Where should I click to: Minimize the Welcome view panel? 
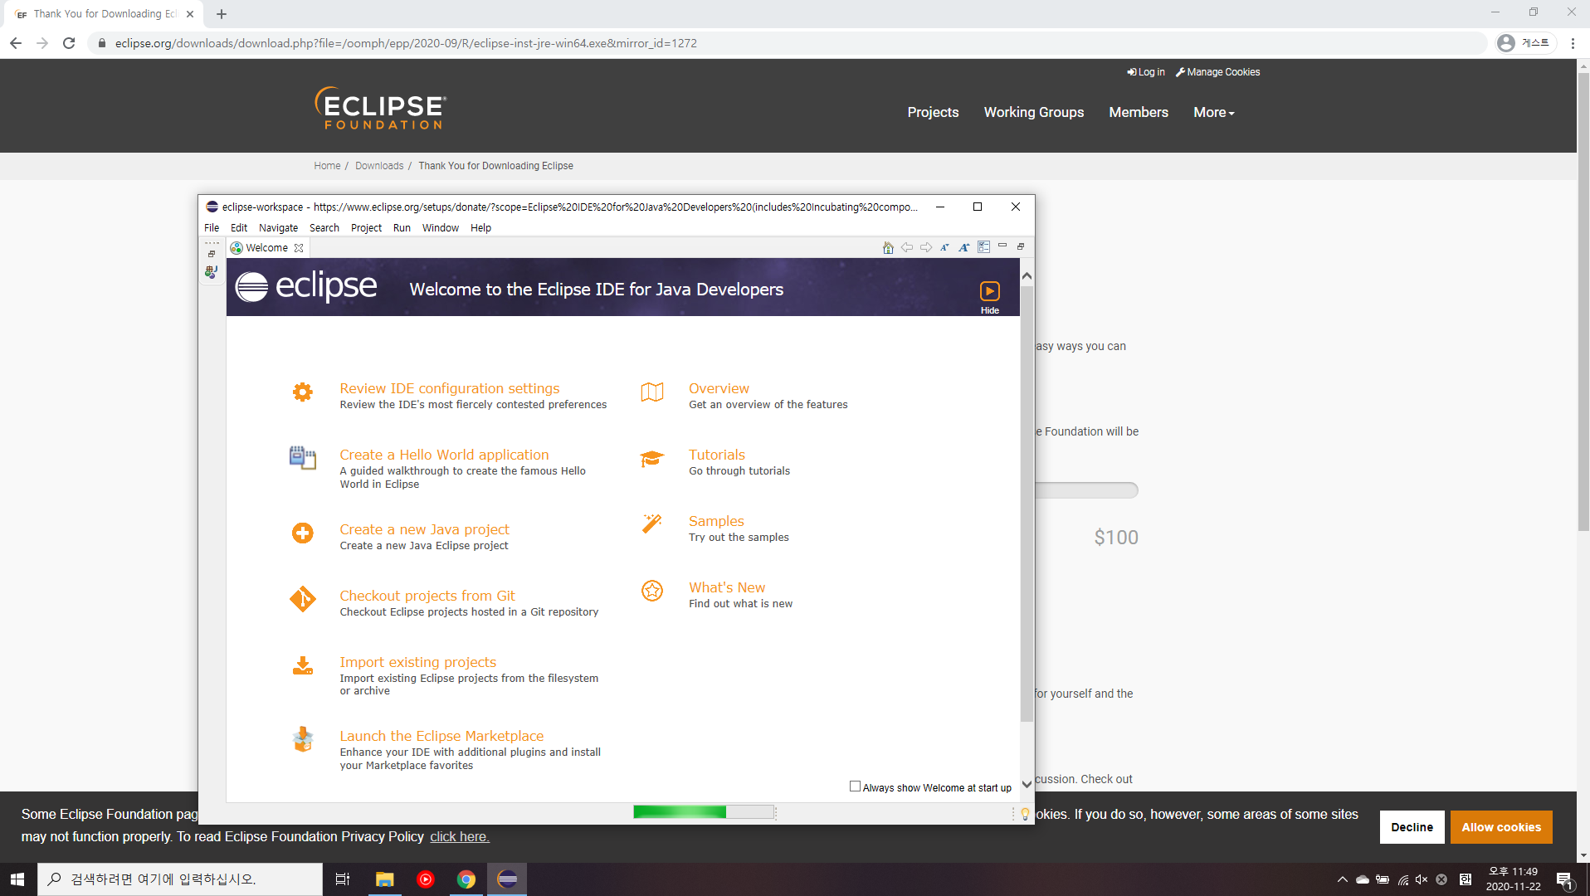[1002, 246]
